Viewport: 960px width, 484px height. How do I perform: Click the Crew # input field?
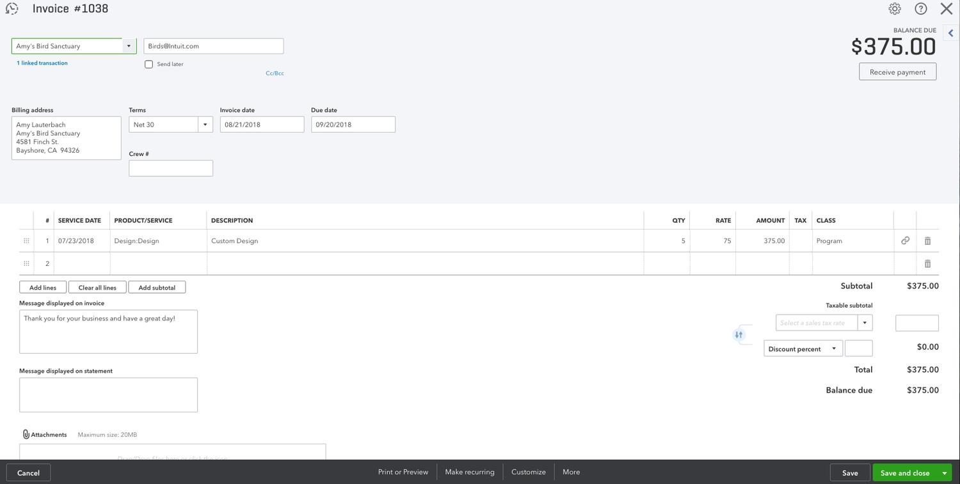171,168
